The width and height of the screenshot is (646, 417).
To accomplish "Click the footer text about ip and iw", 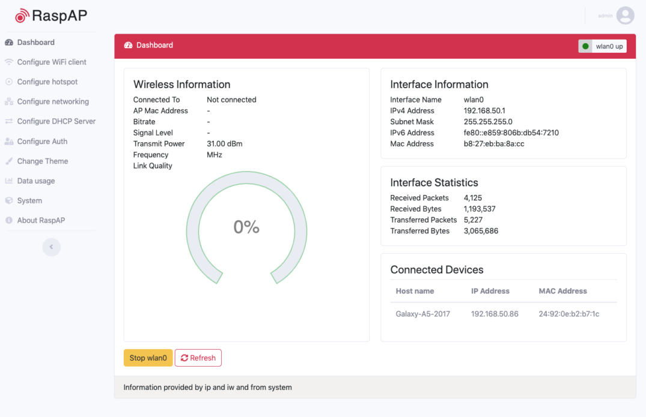I will click(x=208, y=388).
